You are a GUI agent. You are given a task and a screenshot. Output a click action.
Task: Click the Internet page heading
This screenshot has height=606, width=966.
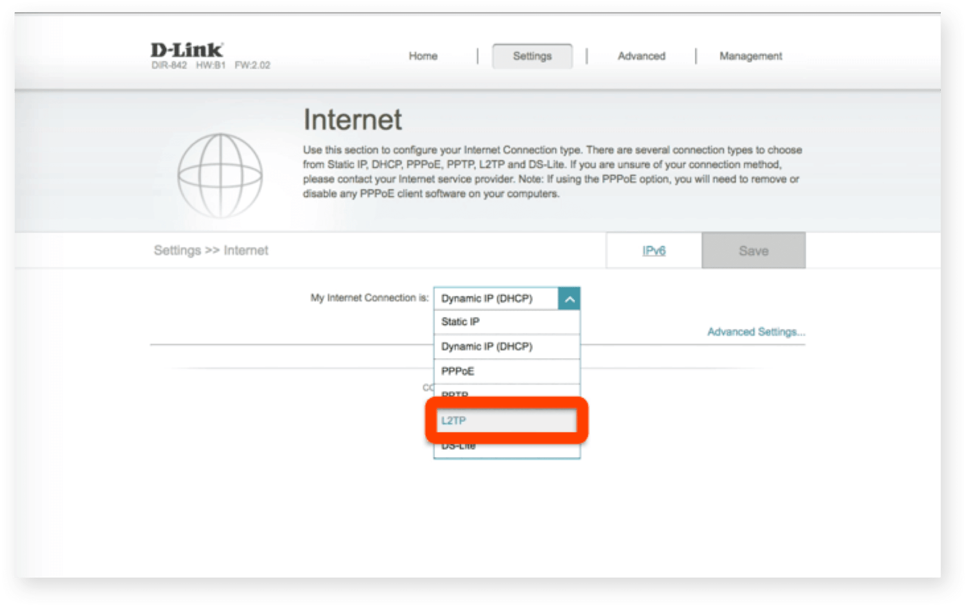(352, 120)
